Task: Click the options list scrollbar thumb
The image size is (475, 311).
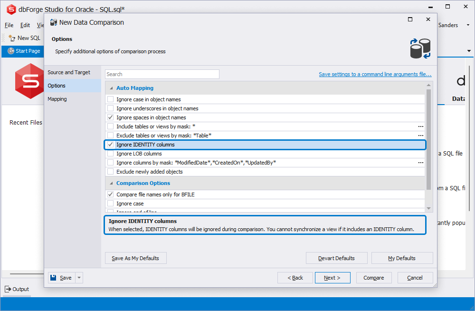Action: pyautogui.click(x=428, y=139)
